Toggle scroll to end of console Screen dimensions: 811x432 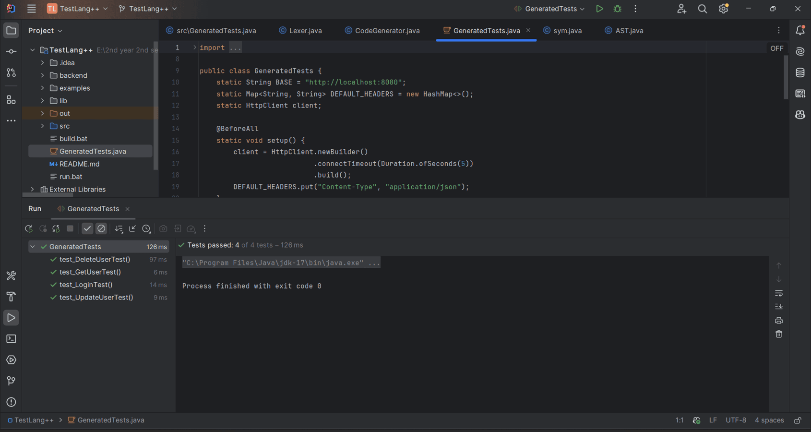[x=779, y=307]
